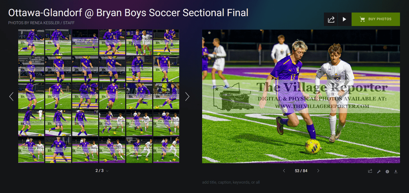This screenshot has height=193, width=409.
Task: Select the third thumbnail in first row
Action: 85,42
